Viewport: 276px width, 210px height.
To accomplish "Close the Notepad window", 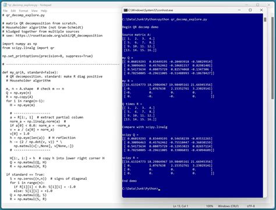I will tap(269, 5).
